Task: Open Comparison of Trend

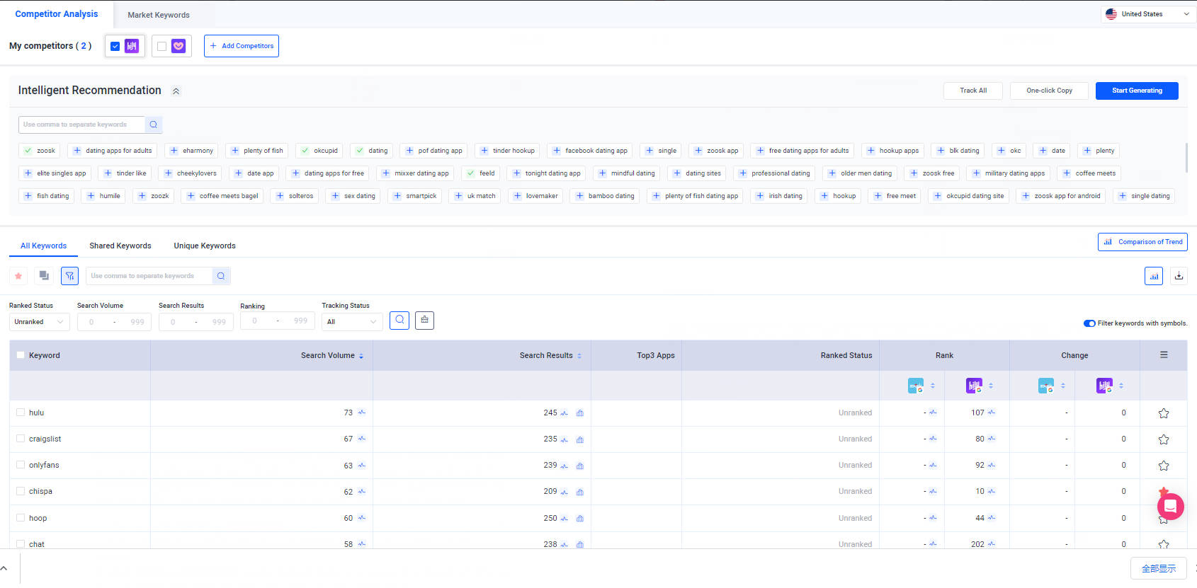Action: (x=1142, y=242)
